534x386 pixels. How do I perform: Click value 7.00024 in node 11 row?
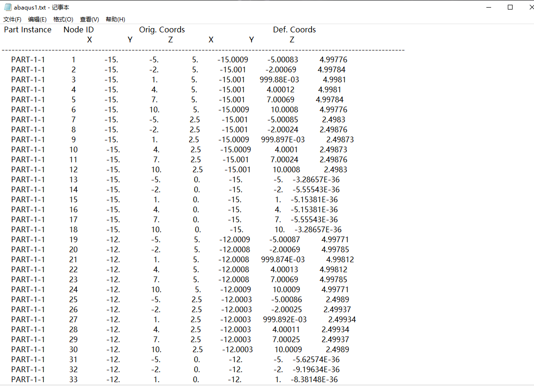click(284, 159)
